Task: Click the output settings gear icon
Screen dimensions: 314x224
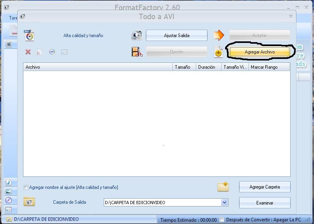Action: point(137,36)
